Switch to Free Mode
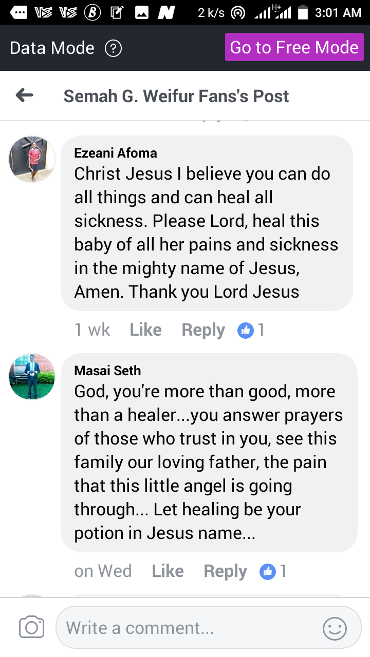370x657 pixels. click(x=294, y=48)
